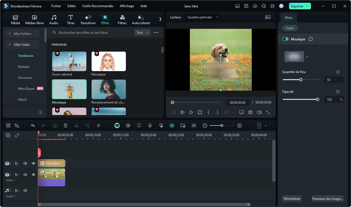This screenshot has width=351, height=207.
Task: Select the Secousse effect category
Action: (x=25, y=77)
